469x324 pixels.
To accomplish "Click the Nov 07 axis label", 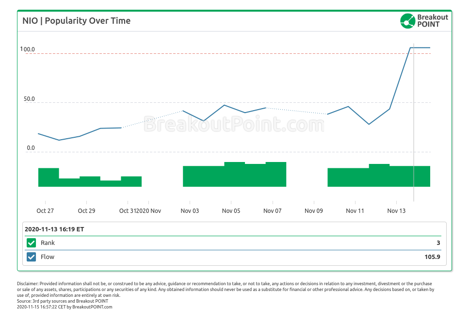I will tap(272, 211).
